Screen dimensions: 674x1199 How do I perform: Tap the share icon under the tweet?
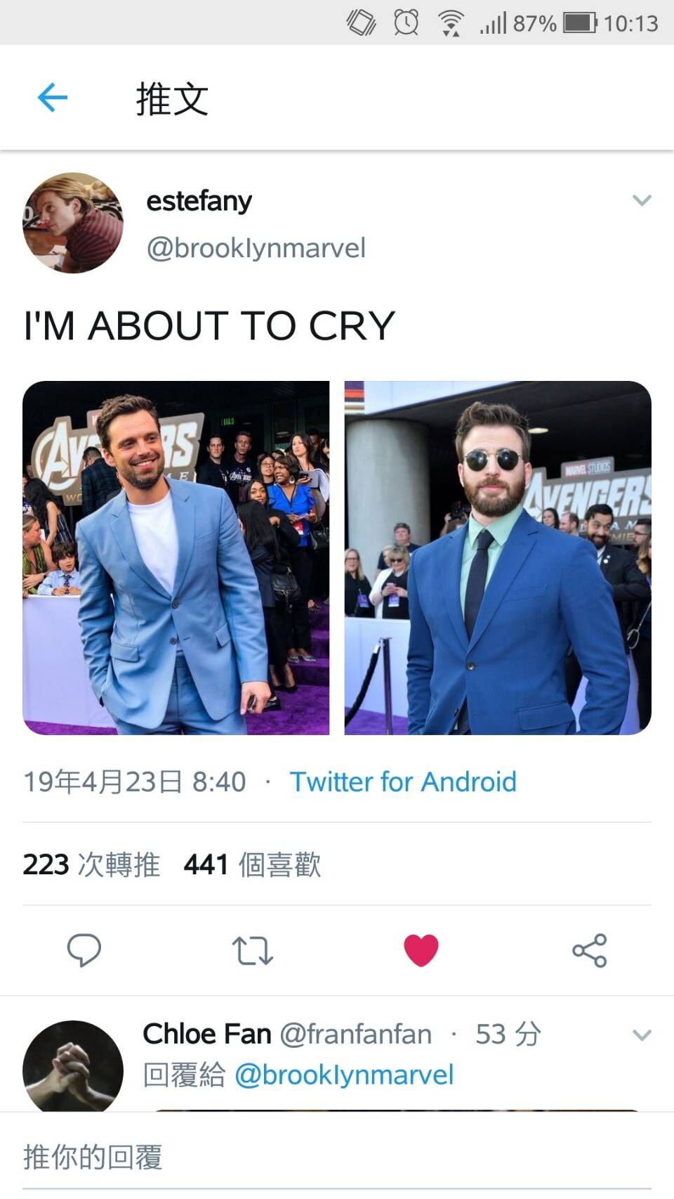[590, 951]
